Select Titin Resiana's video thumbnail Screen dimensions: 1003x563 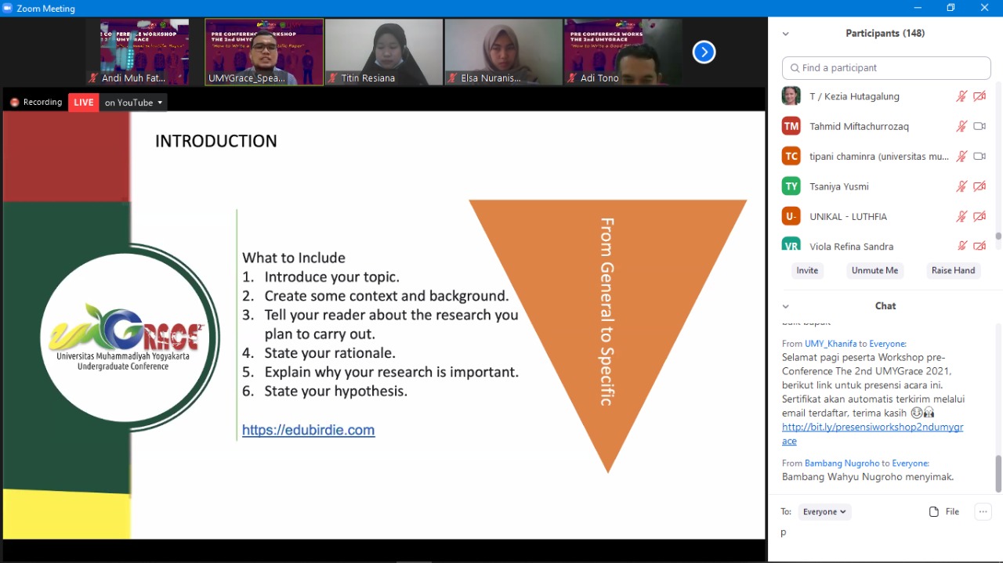[x=384, y=52]
